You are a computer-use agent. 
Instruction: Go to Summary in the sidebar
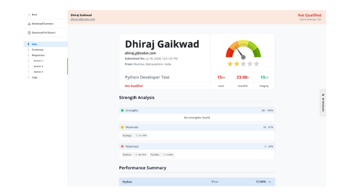pos(37,49)
